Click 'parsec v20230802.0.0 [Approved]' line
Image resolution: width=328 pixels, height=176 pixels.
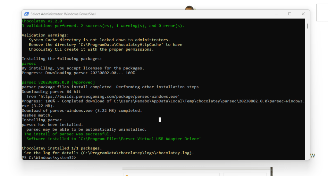tap(58, 83)
